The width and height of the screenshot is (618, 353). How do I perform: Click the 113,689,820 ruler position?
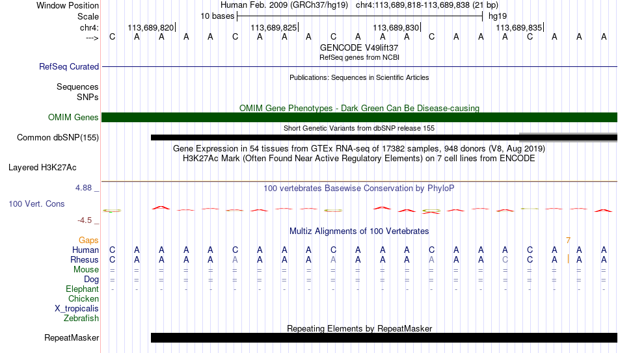150,27
